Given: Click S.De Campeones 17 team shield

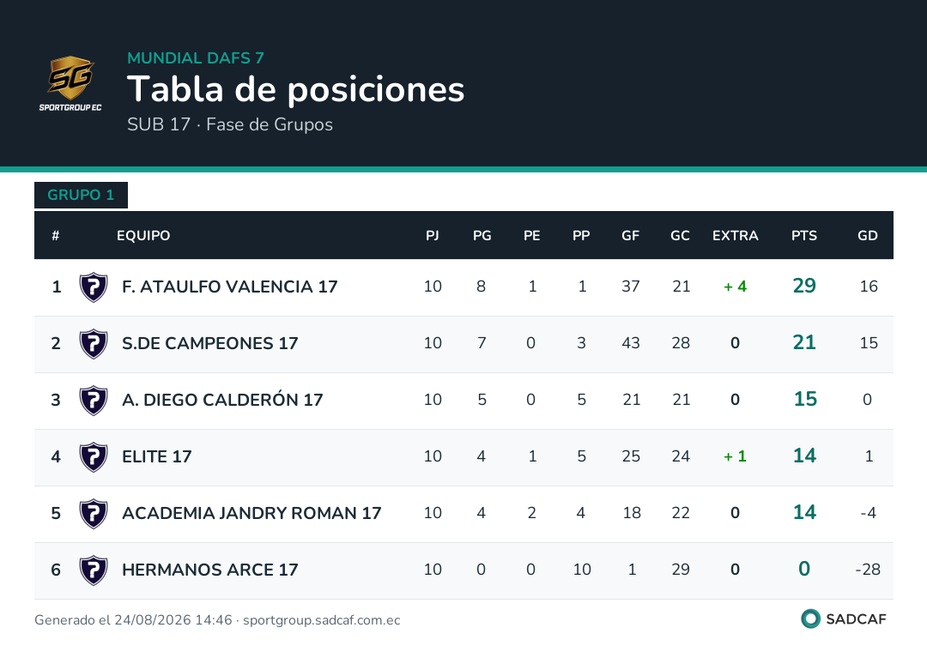Looking at the screenshot, I should click(x=94, y=344).
